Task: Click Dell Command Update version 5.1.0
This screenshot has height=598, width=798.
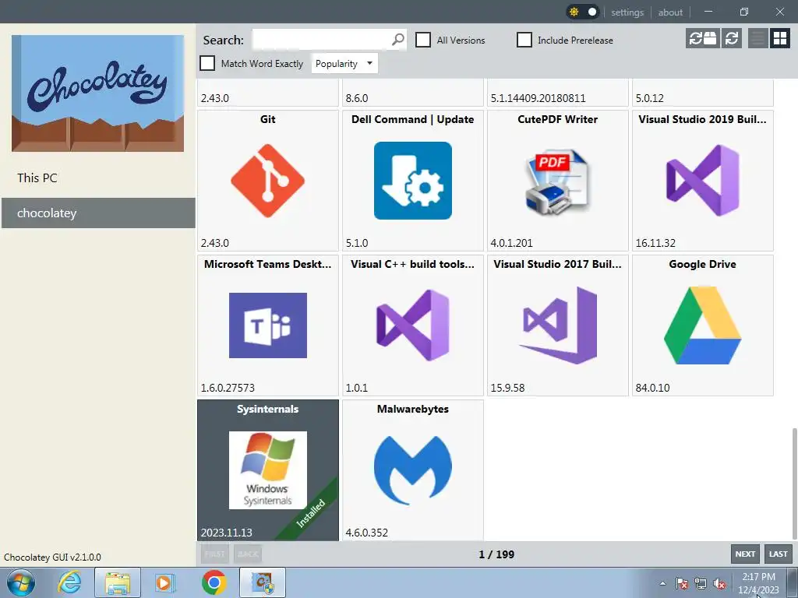Action: point(357,243)
